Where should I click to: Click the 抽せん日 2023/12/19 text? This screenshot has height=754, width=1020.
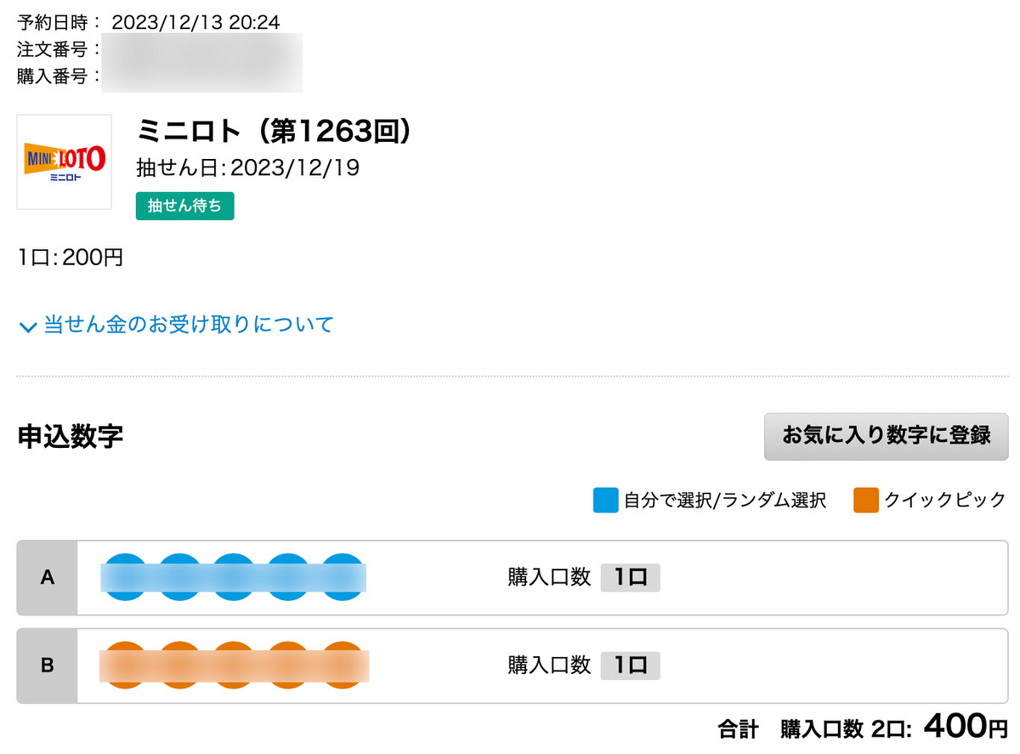click(248, 167)
